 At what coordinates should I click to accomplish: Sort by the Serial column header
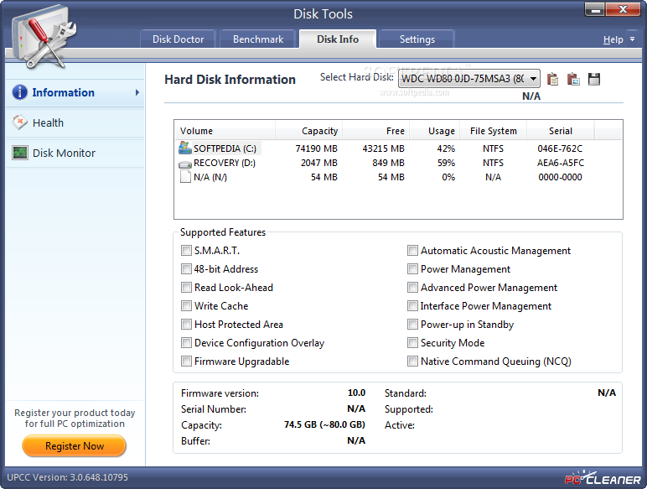561,131
